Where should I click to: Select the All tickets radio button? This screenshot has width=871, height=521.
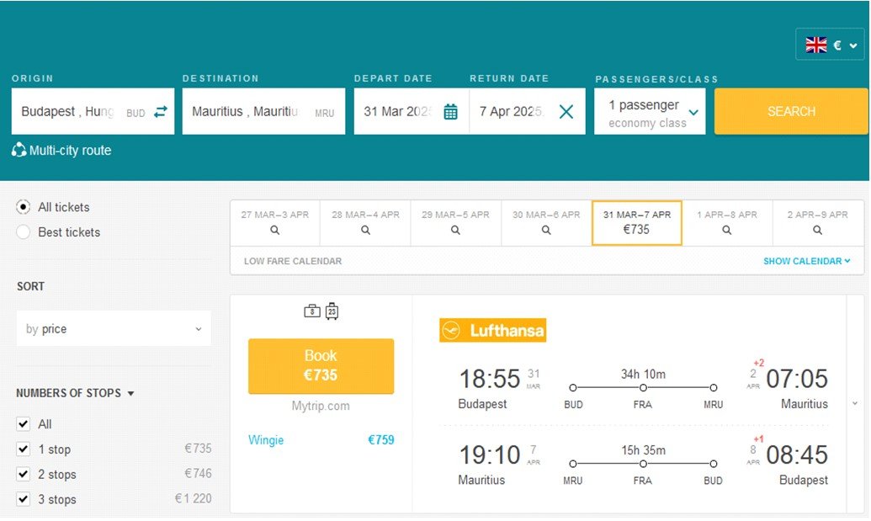(x=24, y=207)
